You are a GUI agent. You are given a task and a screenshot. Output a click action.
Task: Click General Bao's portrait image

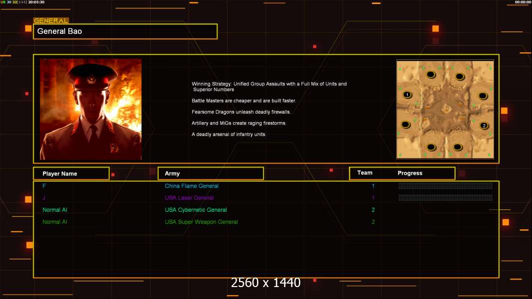click(x=91, y=109)
